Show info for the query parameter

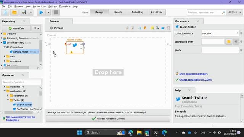tap(241, 50)
